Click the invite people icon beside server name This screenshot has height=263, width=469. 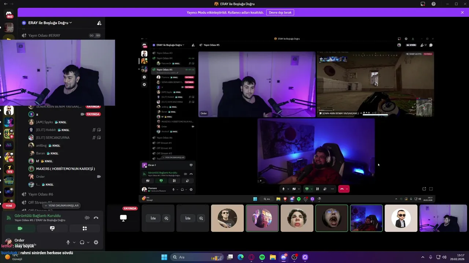[x=99, y=23]
